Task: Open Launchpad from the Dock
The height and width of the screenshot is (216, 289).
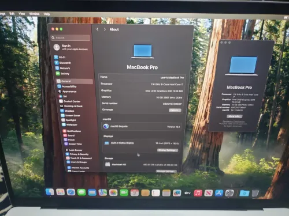Action: pyautogui.click(x=60, y=192)
